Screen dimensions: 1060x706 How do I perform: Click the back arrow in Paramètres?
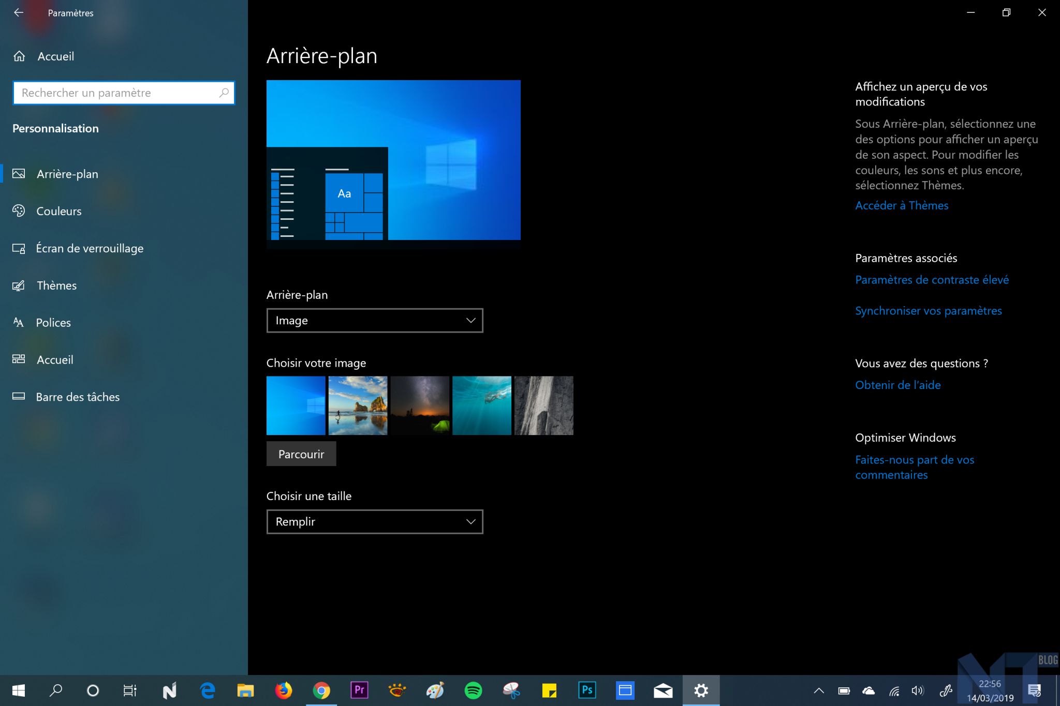[19, 12]
